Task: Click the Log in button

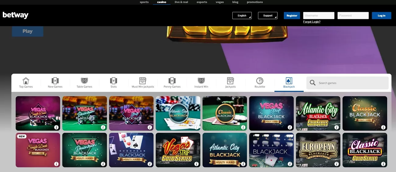Action: (381, 15)
